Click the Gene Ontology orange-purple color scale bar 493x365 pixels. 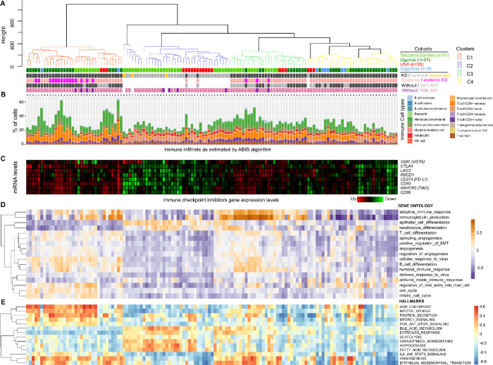[473, 249]
